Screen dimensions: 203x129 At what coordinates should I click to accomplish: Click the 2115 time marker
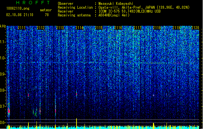pyautogui.click(x=99, y=28)
